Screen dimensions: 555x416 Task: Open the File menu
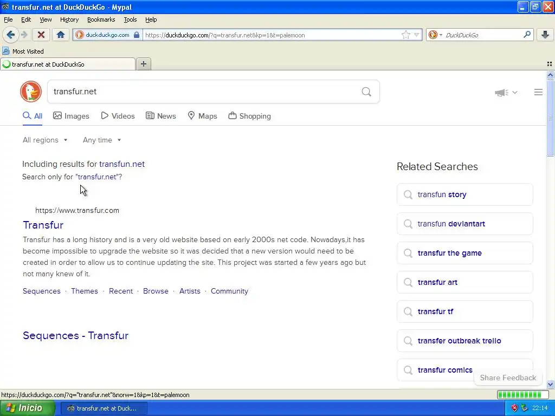point(8,19)
